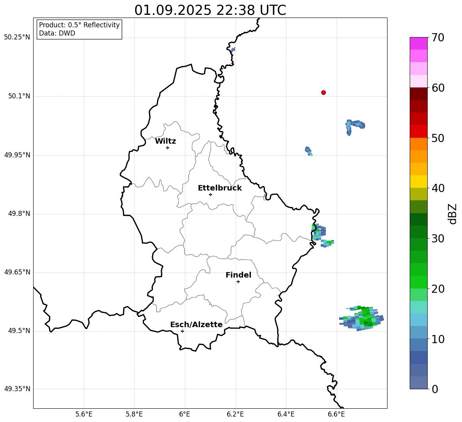462x422 pixels.
Task: Click the colorbar tick label 60
Action: tap(438, 88)
